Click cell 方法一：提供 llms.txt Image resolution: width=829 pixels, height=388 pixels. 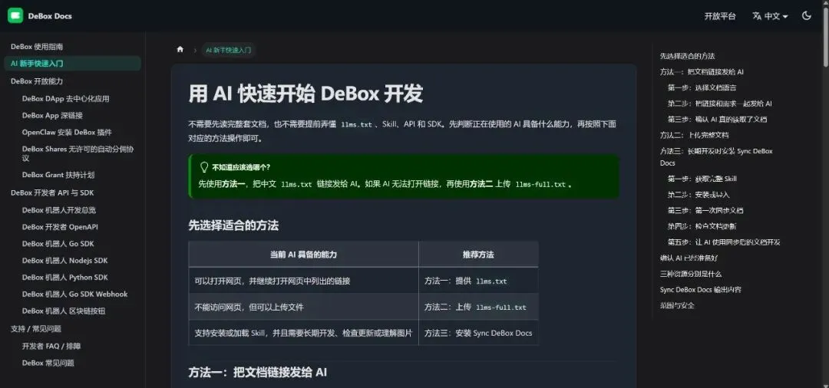(x=478, y=281)
